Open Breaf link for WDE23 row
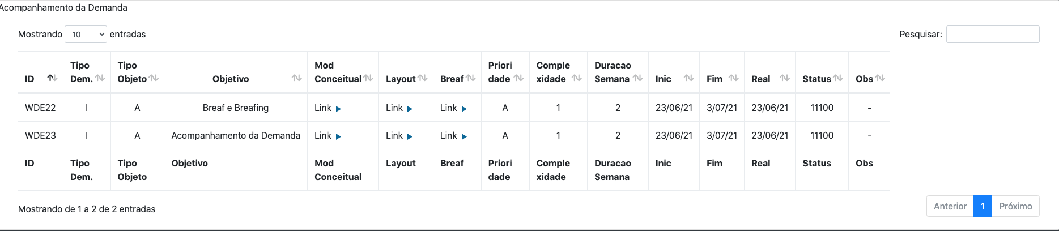 [453, 136]
